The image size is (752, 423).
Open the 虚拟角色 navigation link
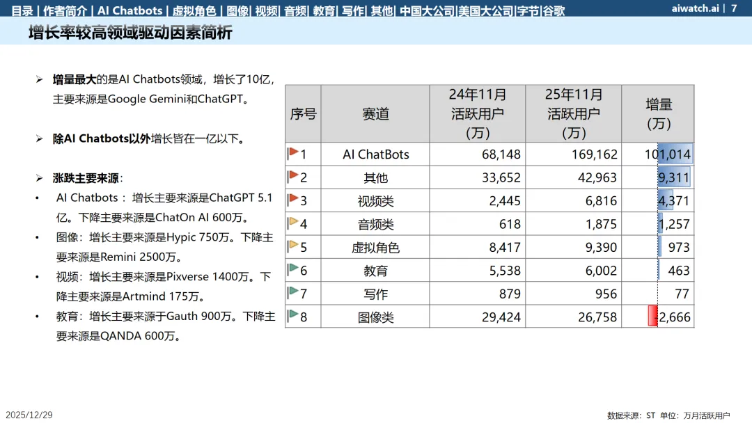[194, 10]
